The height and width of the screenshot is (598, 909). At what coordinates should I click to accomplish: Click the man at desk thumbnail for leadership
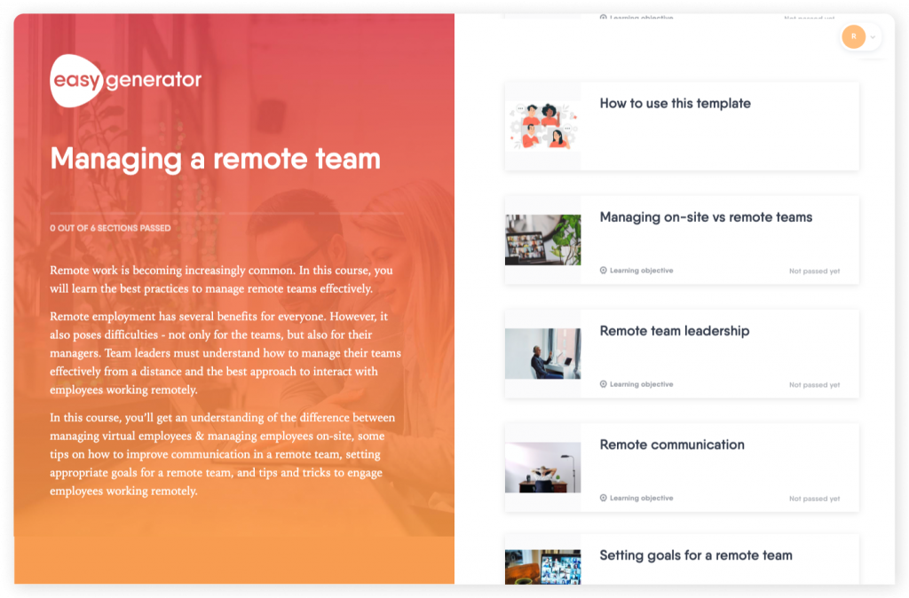coord(542,353)
